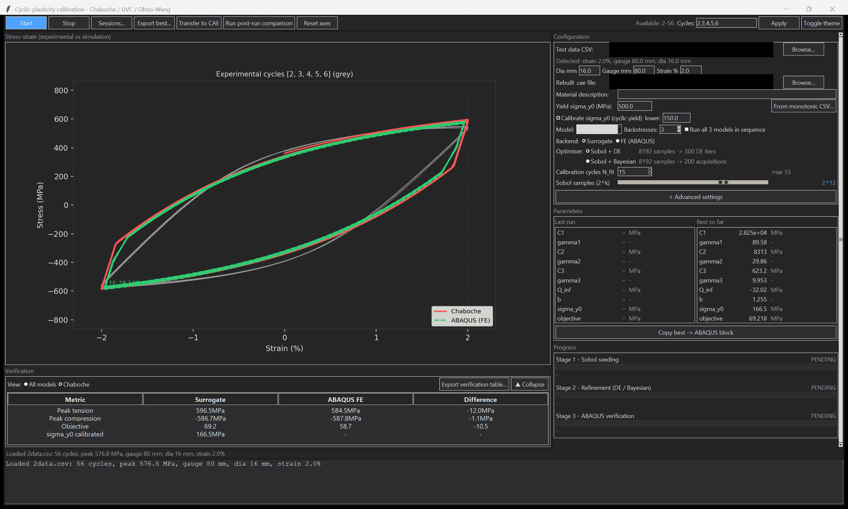The image size is (848, 509).
Task: Collapse the Verification panel
Action: [530, 384]
